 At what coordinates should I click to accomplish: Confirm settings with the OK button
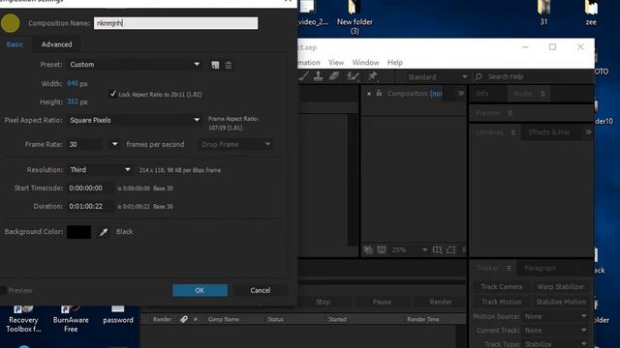[200, 290]
